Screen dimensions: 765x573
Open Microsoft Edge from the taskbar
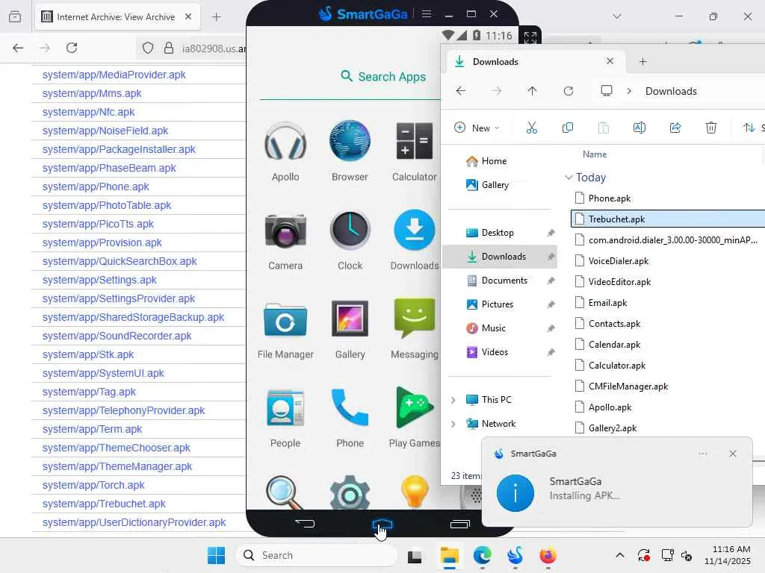(482, 555)
